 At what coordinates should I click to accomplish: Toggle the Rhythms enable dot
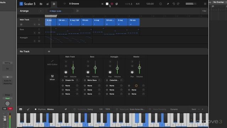click(x=35, y=109)
